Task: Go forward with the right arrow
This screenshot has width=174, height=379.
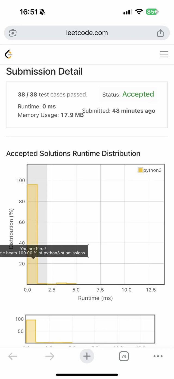Action: [x=50, y=356]
